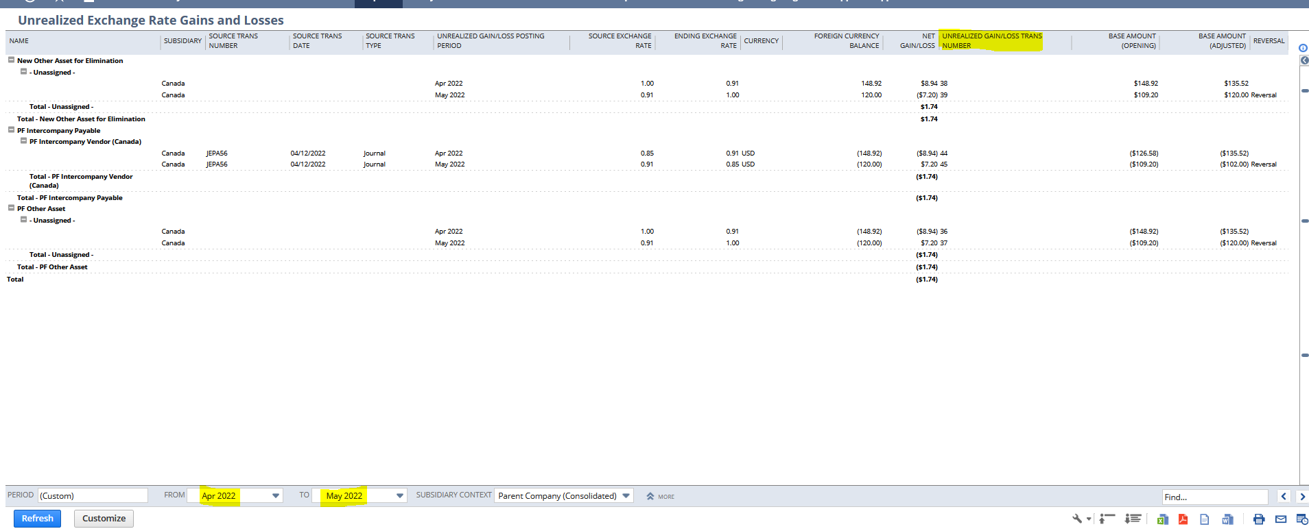
Task: Click ENDING EXCHANGE RATE column header
Action: coord(705,41)
